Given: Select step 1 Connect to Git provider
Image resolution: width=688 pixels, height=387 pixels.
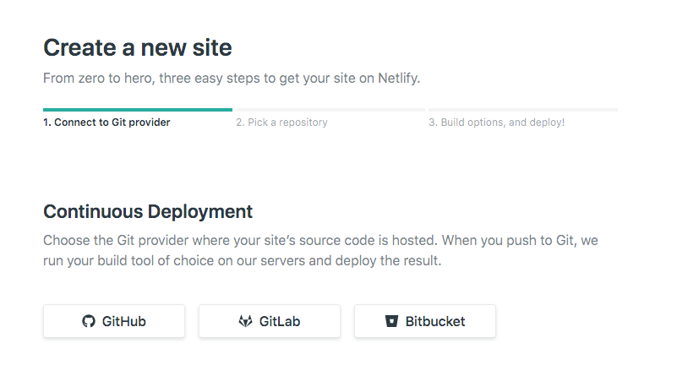Looking at the screenshot, I should pos(106,123).
